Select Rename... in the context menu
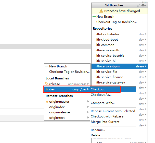 [98, 130]
